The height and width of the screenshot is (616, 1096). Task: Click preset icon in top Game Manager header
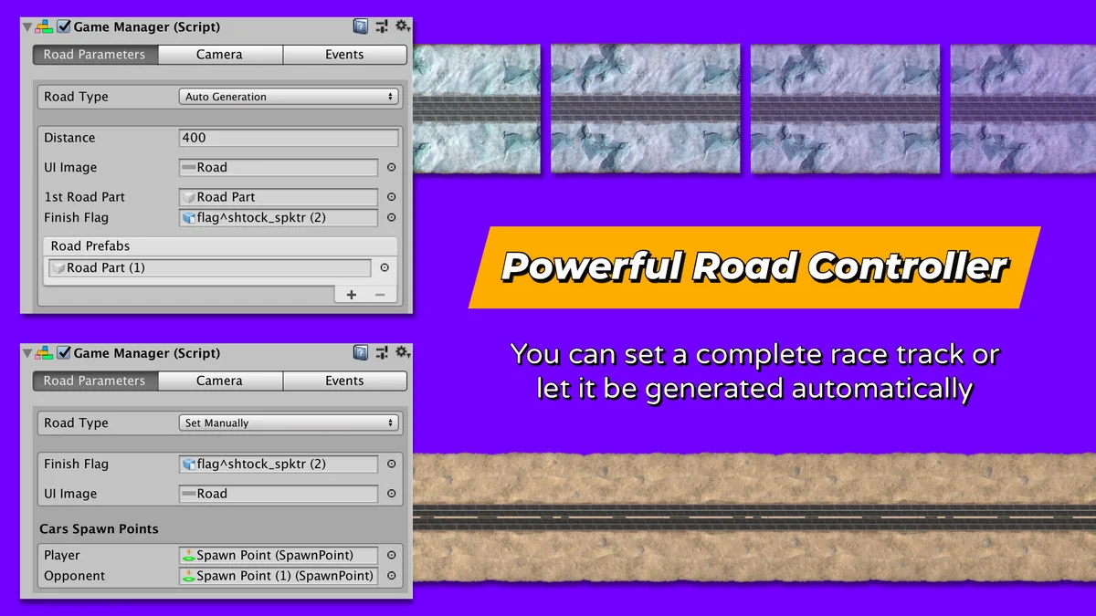(x=381, y=26)
